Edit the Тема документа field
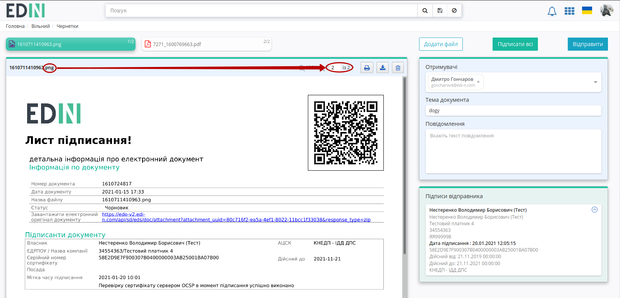The image size is (620, 298). [513, 110]
